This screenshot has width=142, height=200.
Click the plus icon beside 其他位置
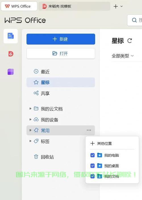93,143
